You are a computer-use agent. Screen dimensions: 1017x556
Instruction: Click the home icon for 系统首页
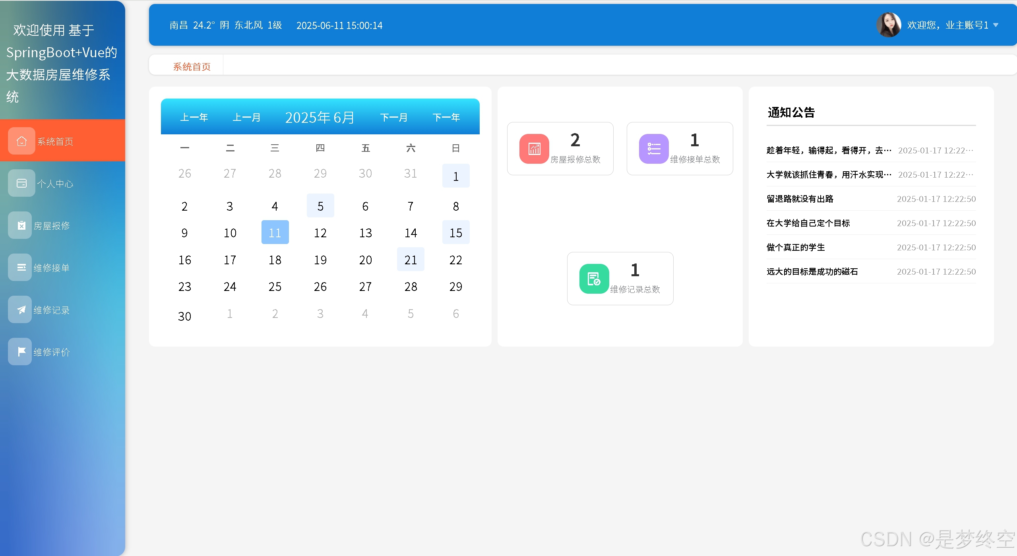[21, 141]
